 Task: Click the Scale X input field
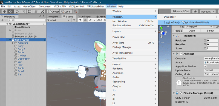(212, 48)
